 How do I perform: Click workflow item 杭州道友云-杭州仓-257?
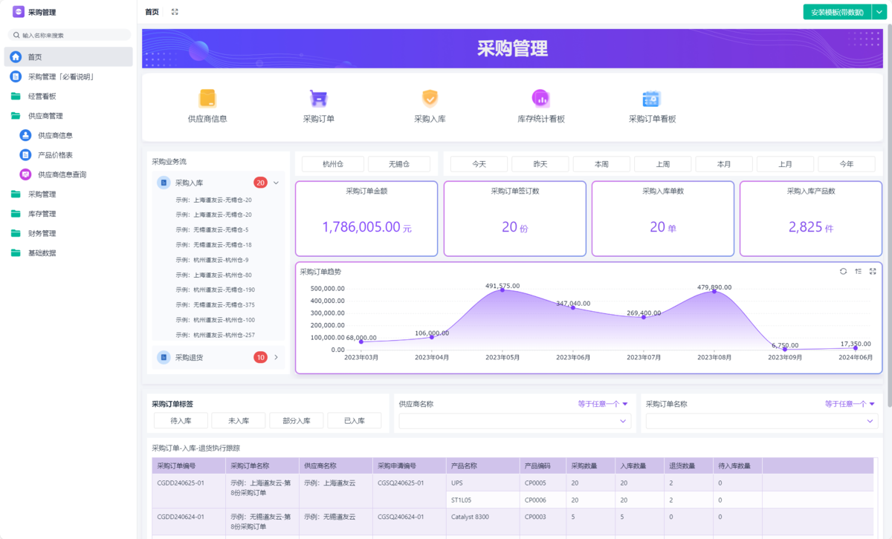[216, 335]
